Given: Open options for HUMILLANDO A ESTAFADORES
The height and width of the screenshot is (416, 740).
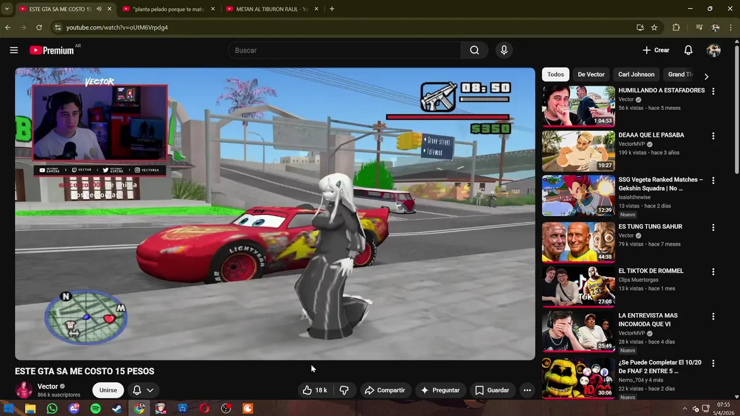Looking at the screenshot, I should click(x=713, y=91).
